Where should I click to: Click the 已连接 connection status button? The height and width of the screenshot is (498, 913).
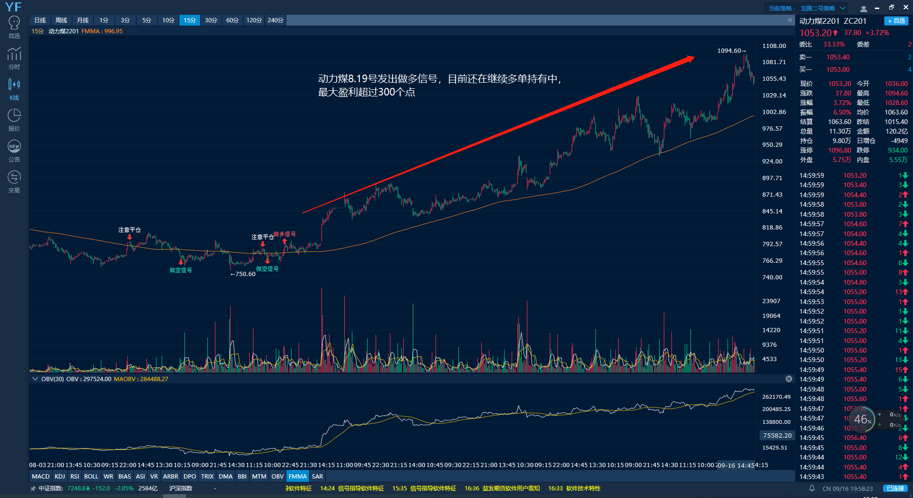tap(895, 488)
